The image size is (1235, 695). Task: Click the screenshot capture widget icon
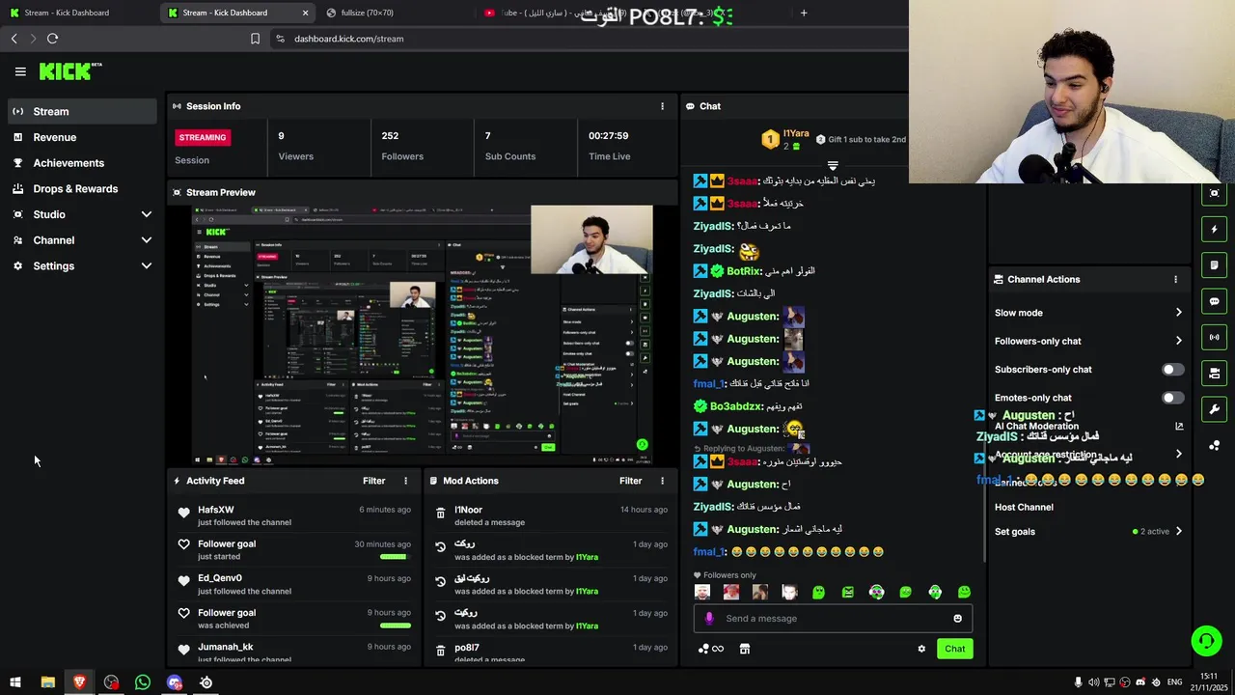coord(1215,193)
